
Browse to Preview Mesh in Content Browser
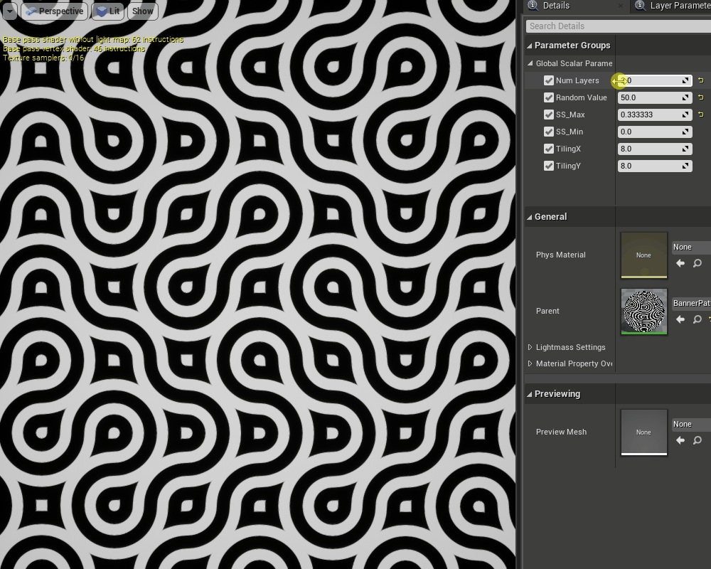point(697,440)
